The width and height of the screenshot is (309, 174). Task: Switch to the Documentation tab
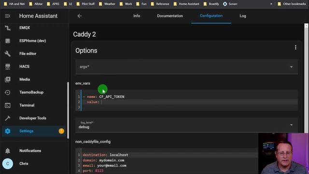[x=170, y=16]
